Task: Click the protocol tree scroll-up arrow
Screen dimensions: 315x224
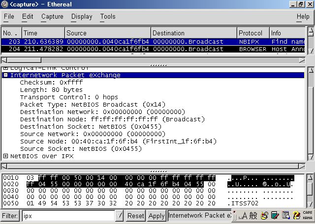Action: click(x=311, y=71)
